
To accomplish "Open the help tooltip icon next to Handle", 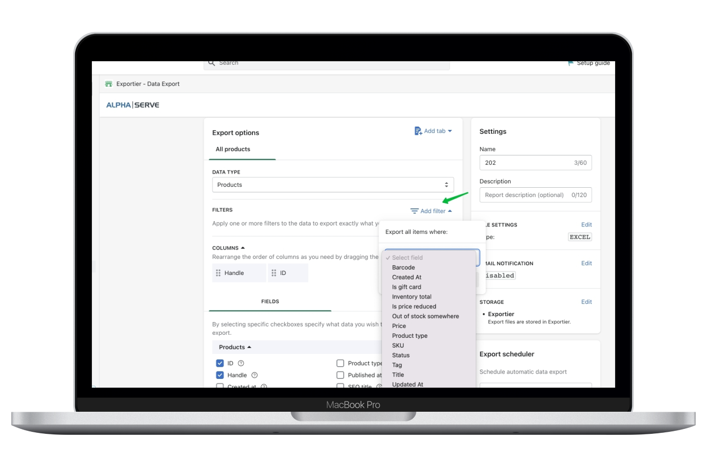I will [254, 375].
